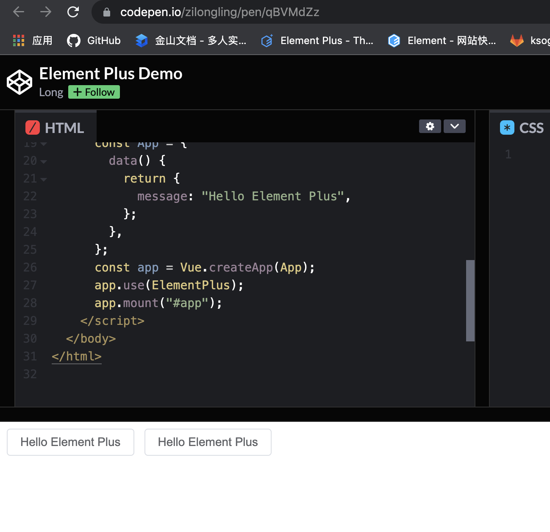
Task: Click the CodePen logo icon
Action: click(x=19, y=82)
